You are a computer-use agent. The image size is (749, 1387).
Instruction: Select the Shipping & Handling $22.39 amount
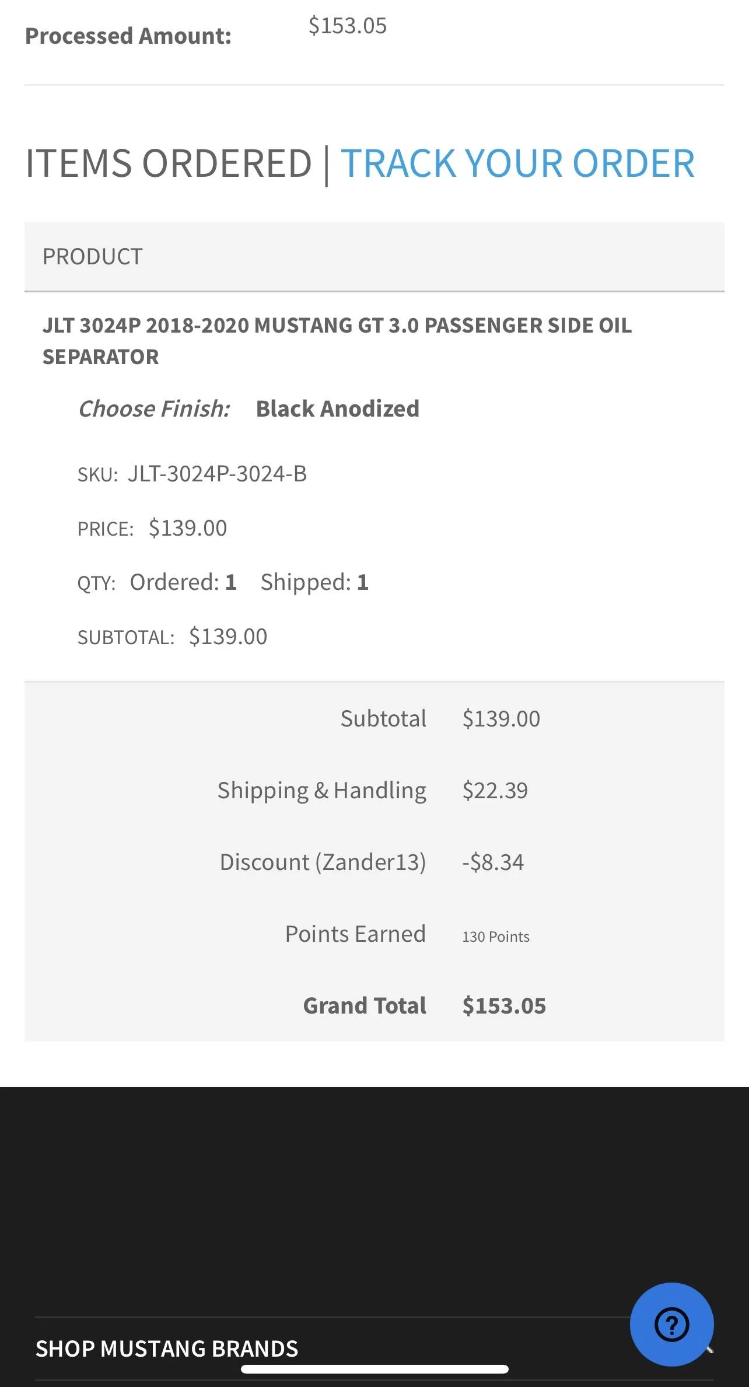point(495,790)
